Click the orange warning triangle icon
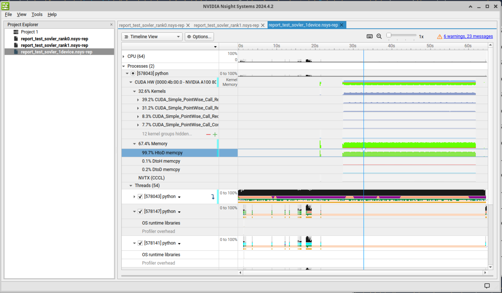 tap(440, 36)
